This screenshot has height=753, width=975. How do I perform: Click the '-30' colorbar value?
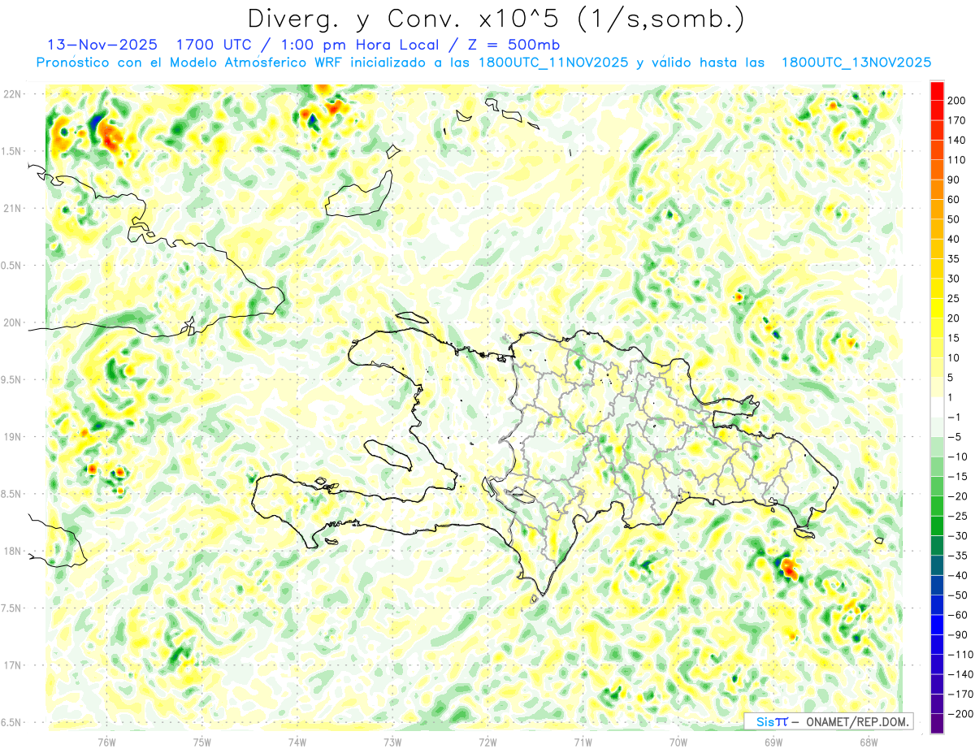957,536
